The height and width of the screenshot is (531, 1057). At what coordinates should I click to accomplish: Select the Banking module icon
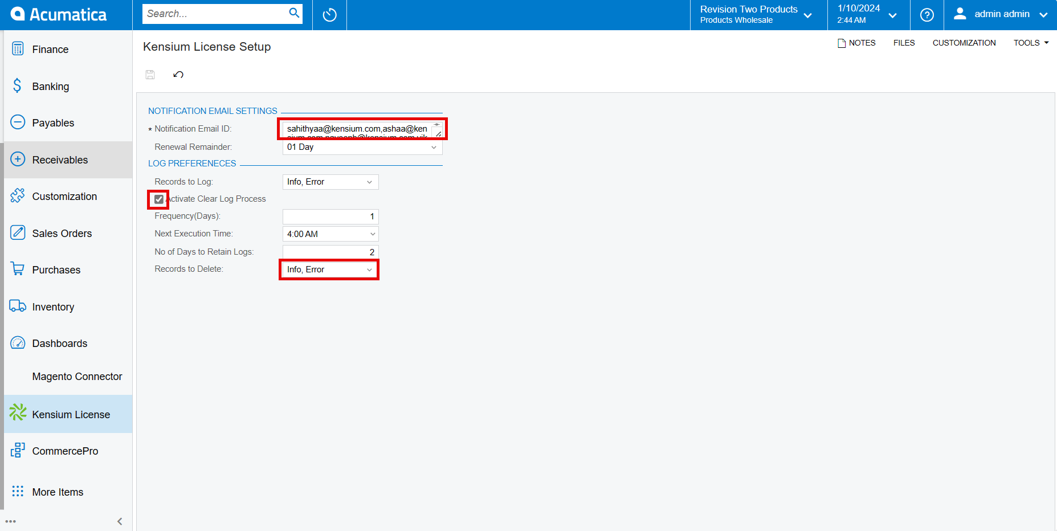coord(51,86)
